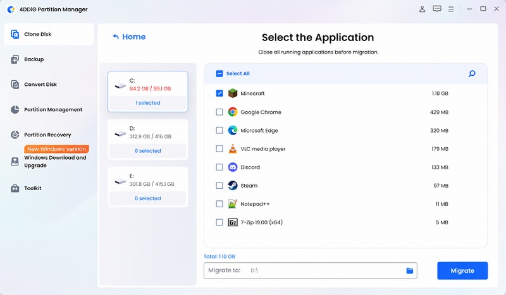Click the Total: 1.10 GB text
Screen dimensions: 506x295
219,256
